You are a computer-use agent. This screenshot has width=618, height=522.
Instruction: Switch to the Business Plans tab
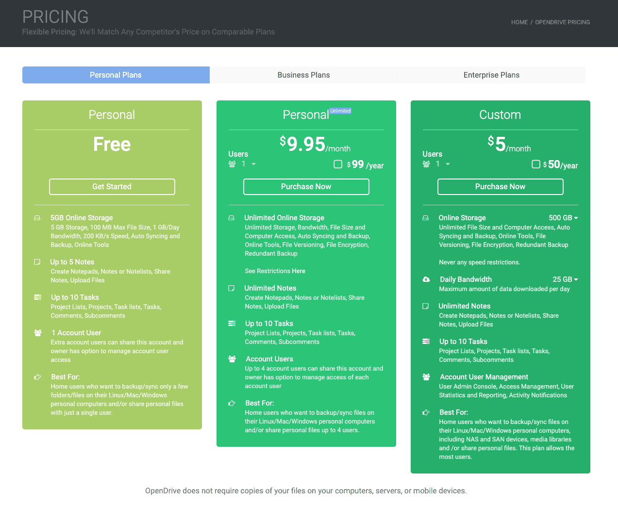coord(303,75)
